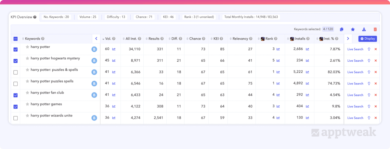Open the volume history chart for harry potter
Viewport: 390px width, 149px height.
[114, 49]
